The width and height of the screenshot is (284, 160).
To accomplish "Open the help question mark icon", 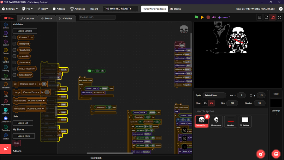I will 281,9.
